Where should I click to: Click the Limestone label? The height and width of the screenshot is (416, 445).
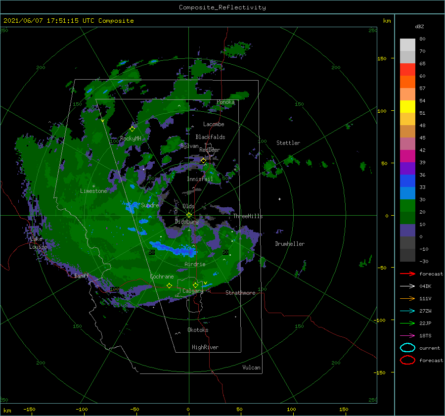[93, 191]
